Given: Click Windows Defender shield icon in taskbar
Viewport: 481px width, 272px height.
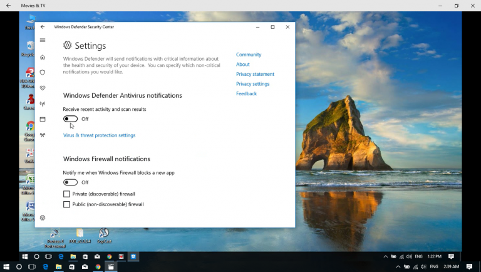Looking at the screenshot, I should pos(133,256).
